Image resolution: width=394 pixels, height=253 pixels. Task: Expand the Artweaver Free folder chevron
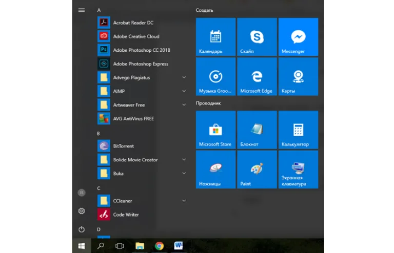click(x=184, y=105)
